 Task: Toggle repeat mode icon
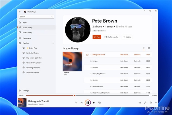(99, 103)
